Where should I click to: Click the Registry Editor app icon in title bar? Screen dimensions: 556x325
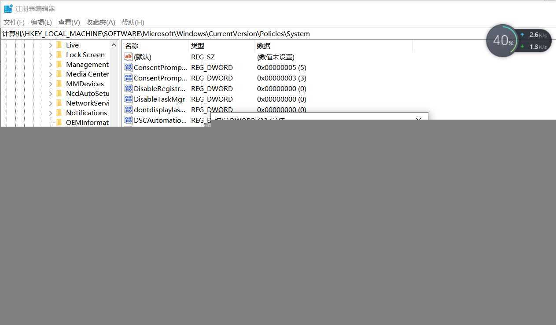click(x=8, y=8)
